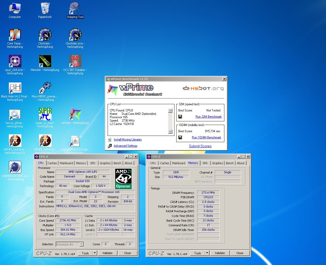The image size is (326, 265).
Task: Click the AMD 64 Opteron logo
Action: 123,179
